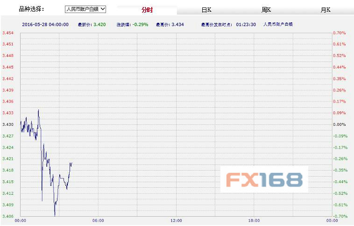
Task: Select the 月K monthly chart tab
Action: (x=326, y=9)
